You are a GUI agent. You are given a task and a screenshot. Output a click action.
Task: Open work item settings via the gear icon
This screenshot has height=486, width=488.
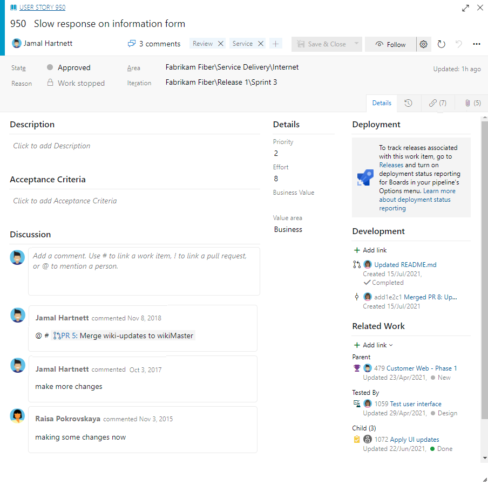click(x=424, y=44)
